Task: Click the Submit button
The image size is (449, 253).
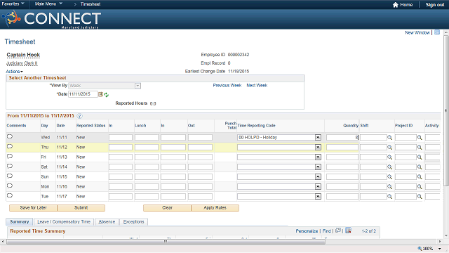Action: click(x=81, y=208)
